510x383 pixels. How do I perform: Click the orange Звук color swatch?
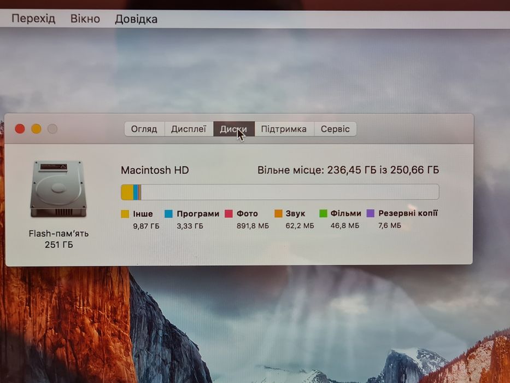coord(278,213)
